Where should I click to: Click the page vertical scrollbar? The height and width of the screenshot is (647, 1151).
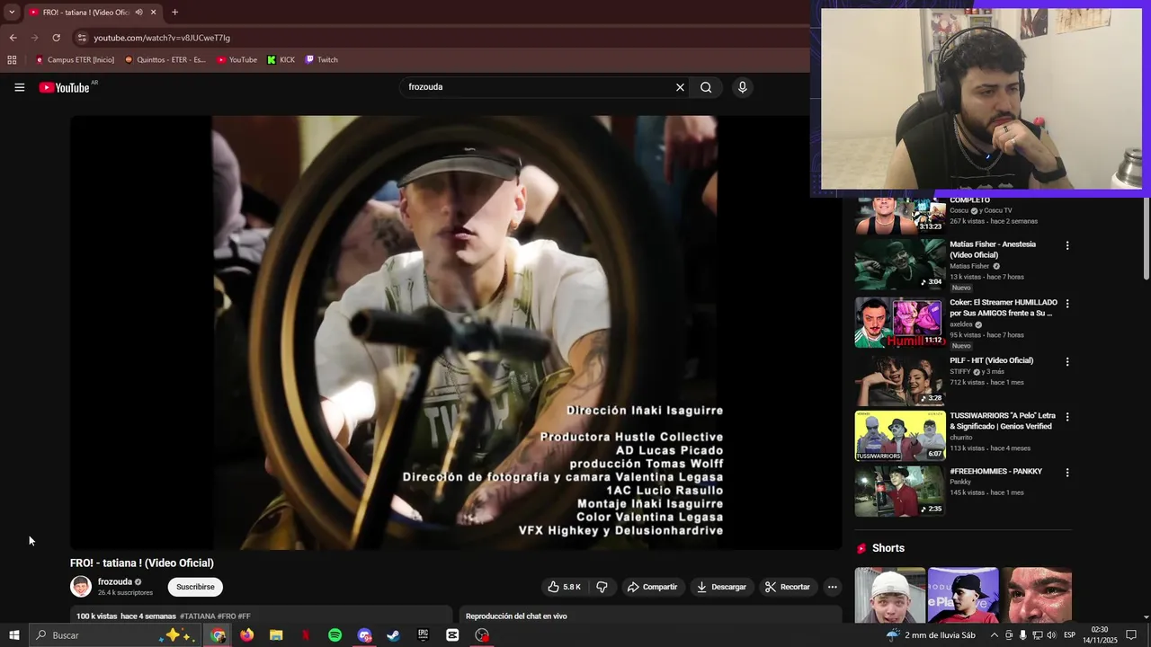click(1147, 238)
